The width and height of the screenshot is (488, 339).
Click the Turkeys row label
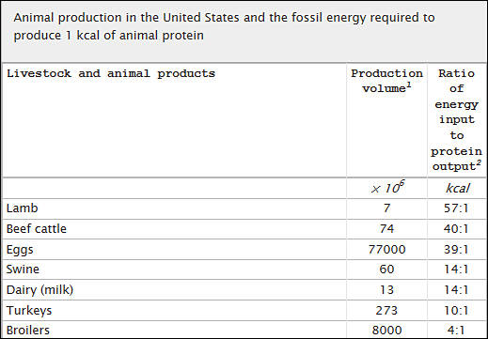coord(29,311)
